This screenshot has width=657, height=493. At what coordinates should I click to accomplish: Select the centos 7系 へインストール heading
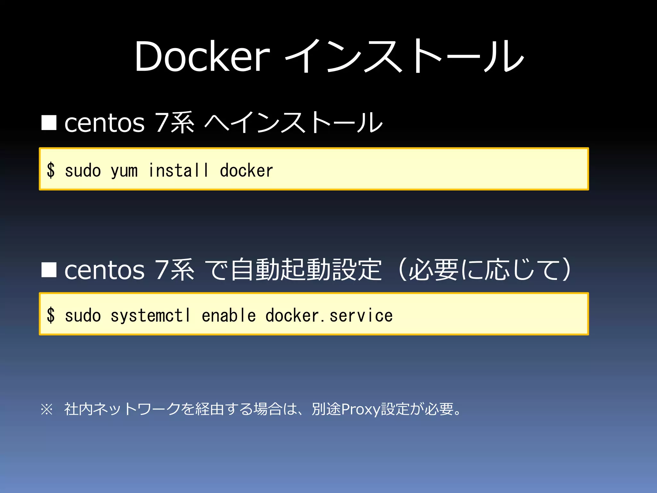click(x=223, y=123)
